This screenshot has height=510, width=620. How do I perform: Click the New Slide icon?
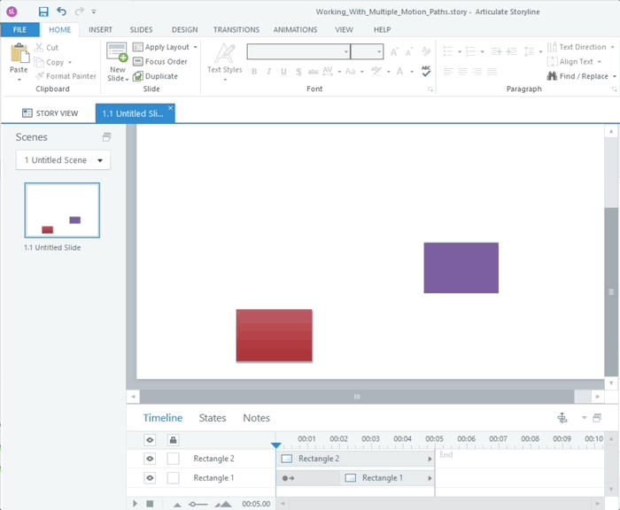[x=117, y=54]
